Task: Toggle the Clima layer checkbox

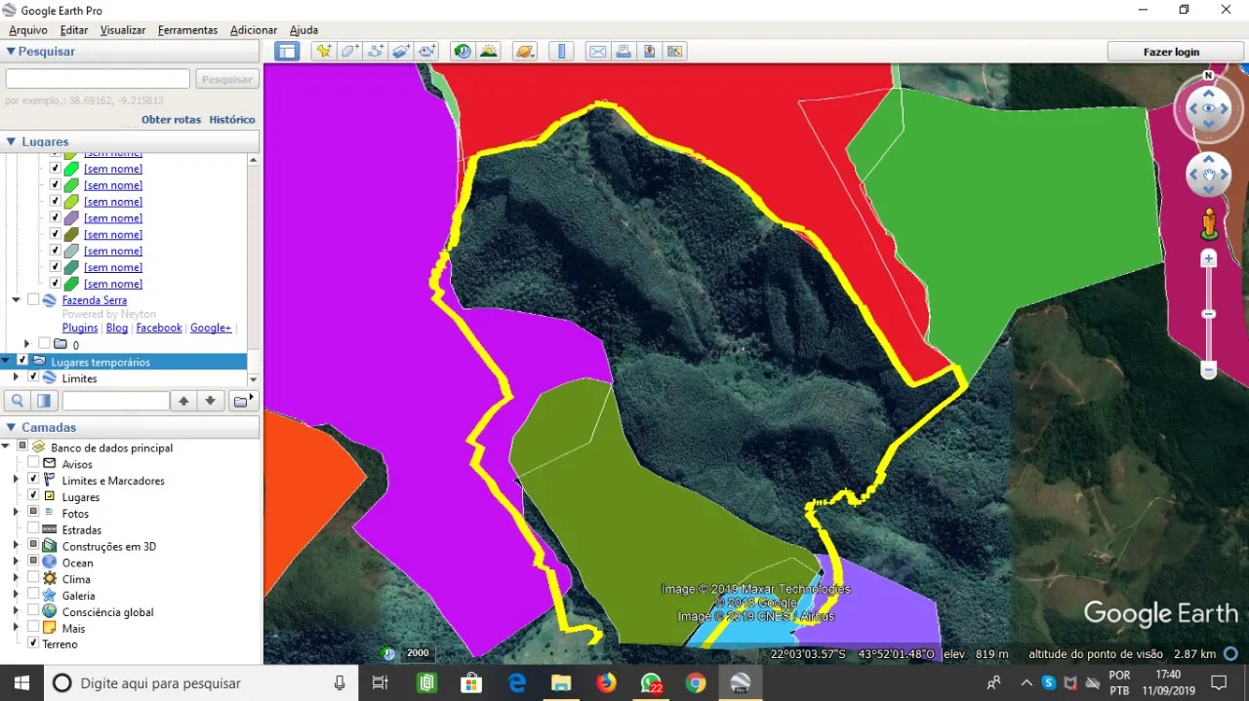Action: point(33,578)
